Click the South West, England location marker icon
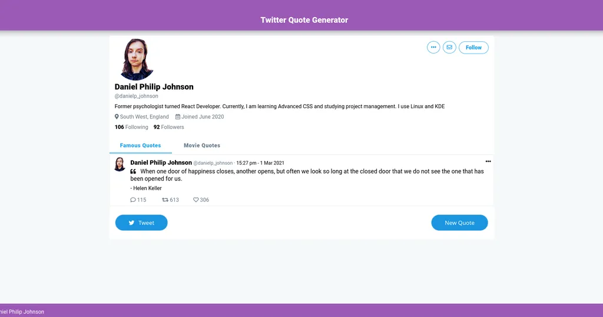The width and height of the screenshot is (603, 317). [x=117, y=117]
